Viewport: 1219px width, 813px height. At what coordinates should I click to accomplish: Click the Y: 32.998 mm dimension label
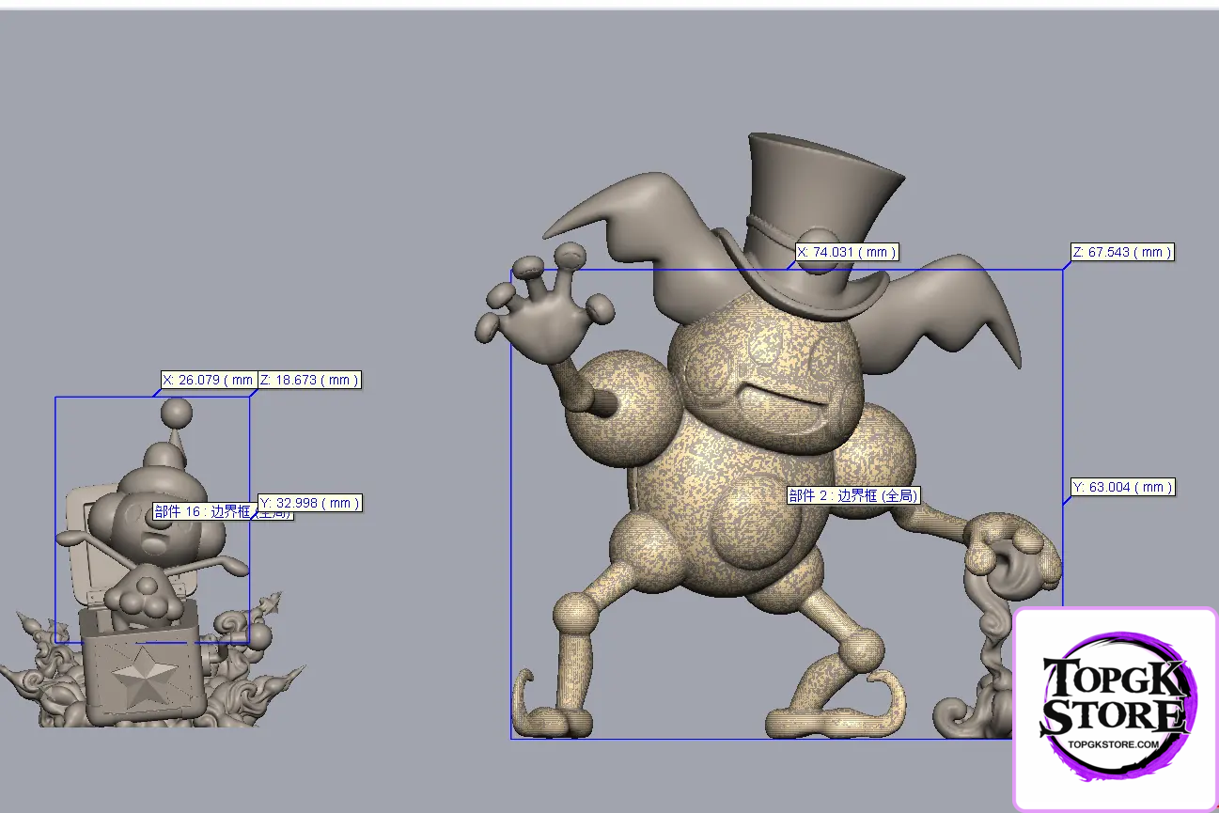[x=311, y=503]
